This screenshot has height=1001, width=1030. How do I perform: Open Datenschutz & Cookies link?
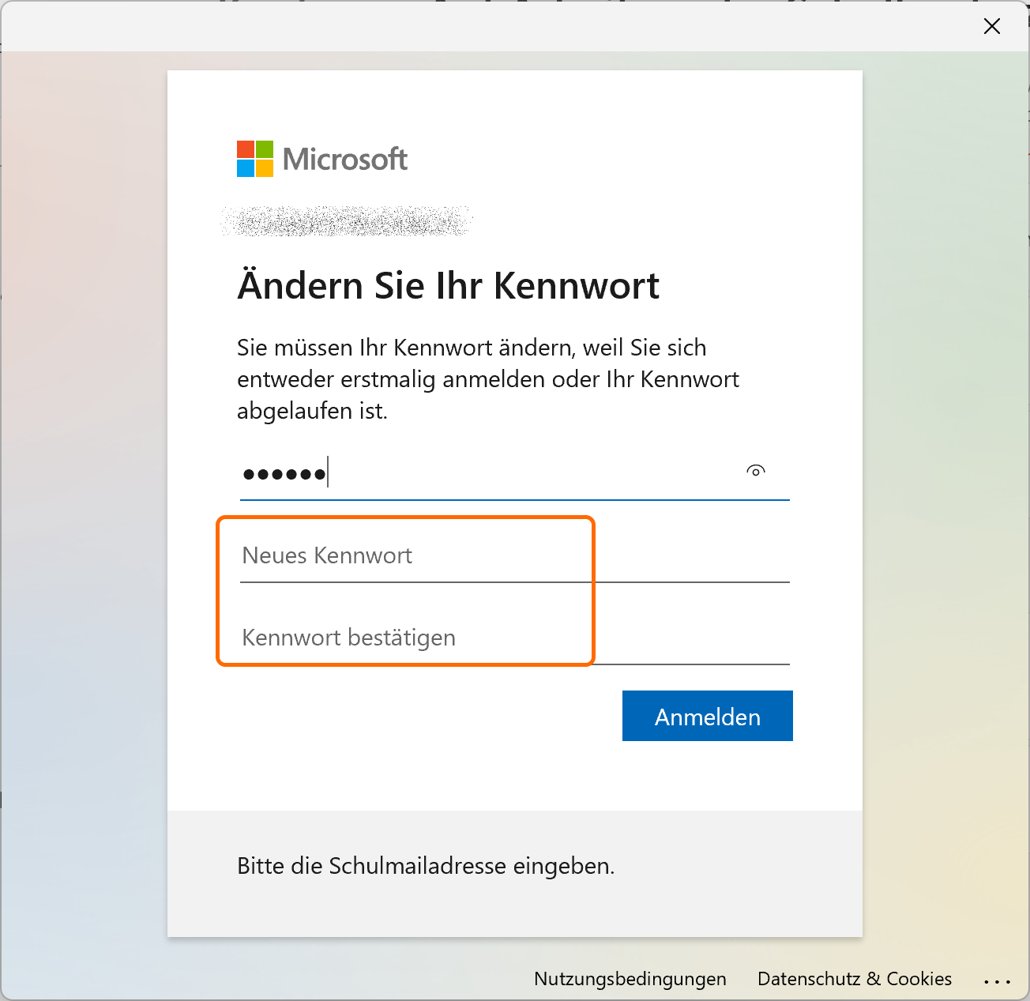[x=854, y=979]
